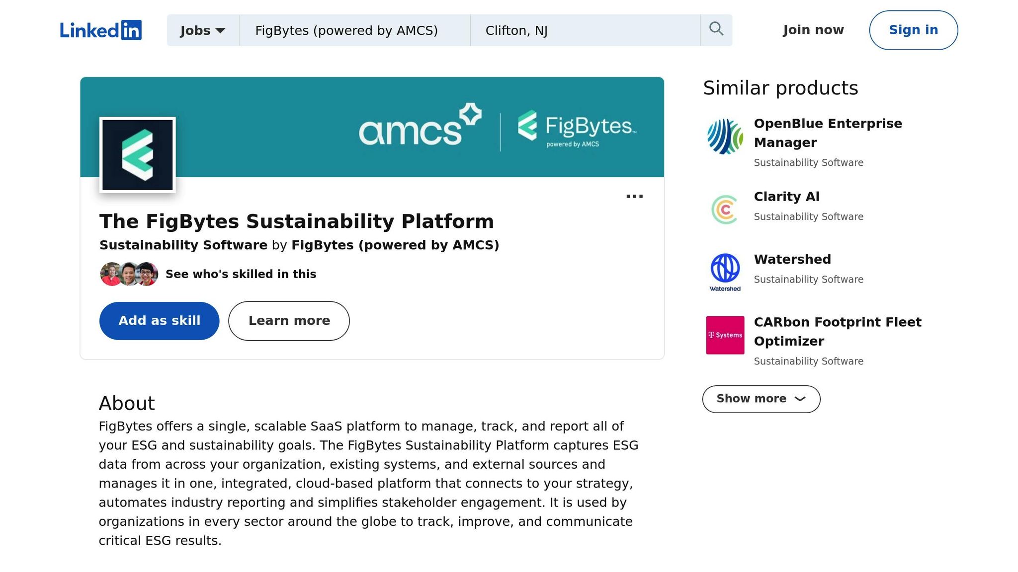Open the three-dot more options menu
Viewport: 1018px width, 572px height.
tap(634, 197)
